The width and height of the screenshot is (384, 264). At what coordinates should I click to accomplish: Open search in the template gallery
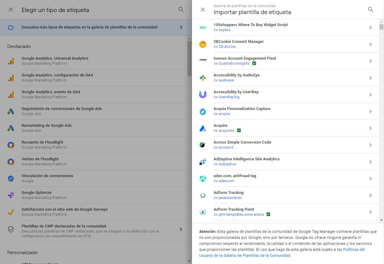[370, 9]
